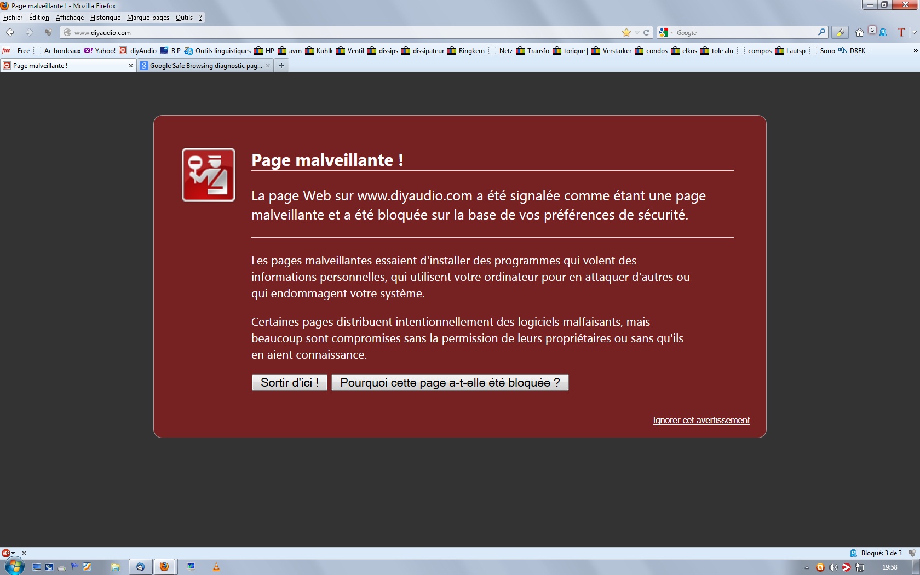920x575 pixels.
Task: Open the Kühlk bookmark folder
Action: point(319,50)
